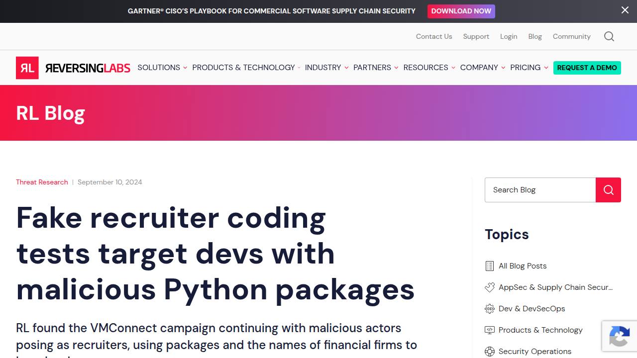Screen dimensions: 637x358
Task: Open the RESOURCES menu
Action: tap(425, 68)
